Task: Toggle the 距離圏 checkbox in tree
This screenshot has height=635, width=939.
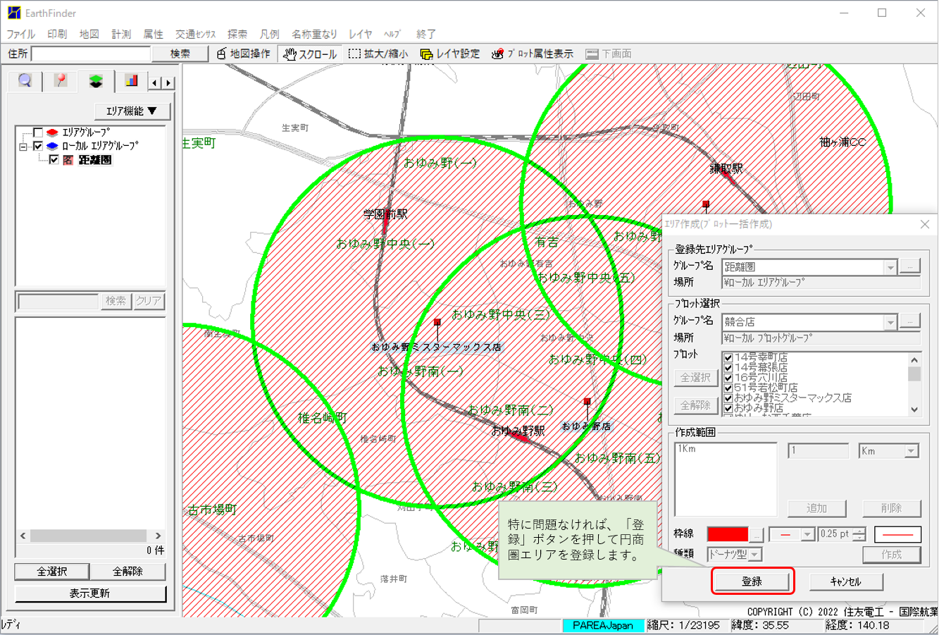Action: point(54,160)
